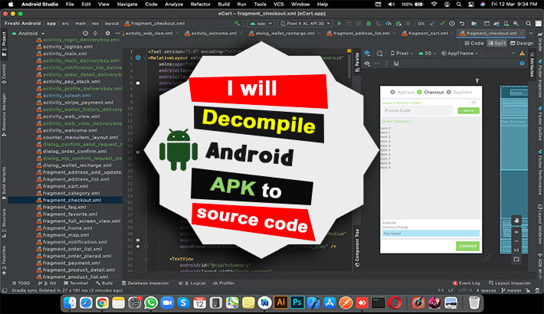Screen dimensions: 544x314
Task: Click the APPLY button in preview
Action: 467,110
